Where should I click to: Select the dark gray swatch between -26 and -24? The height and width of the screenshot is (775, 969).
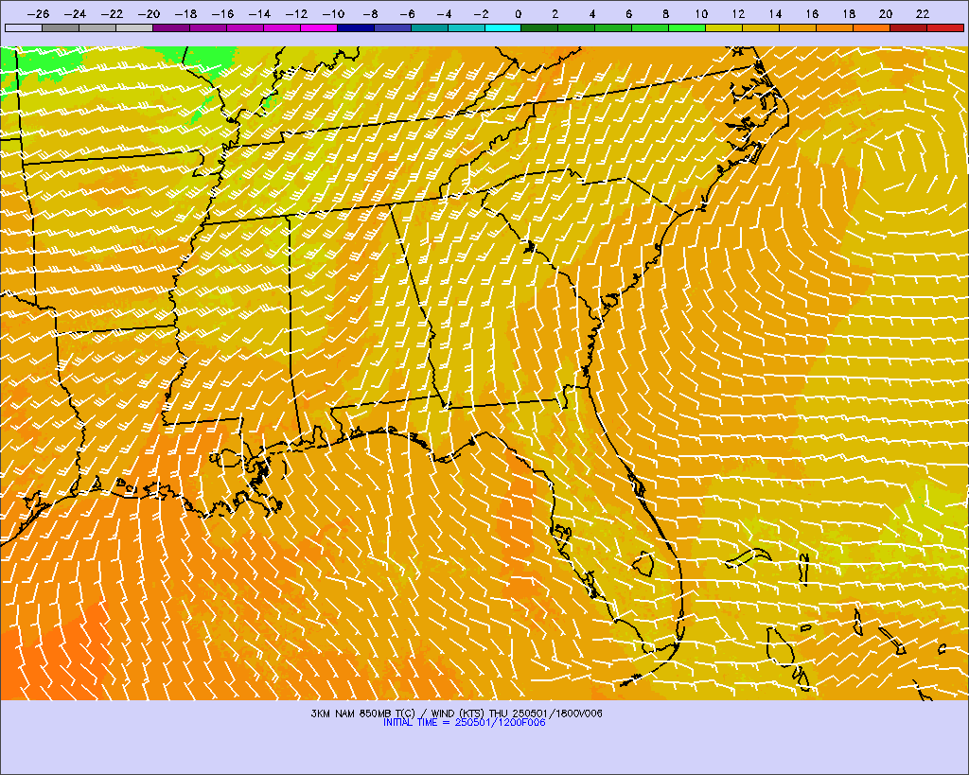click(61, 27)
